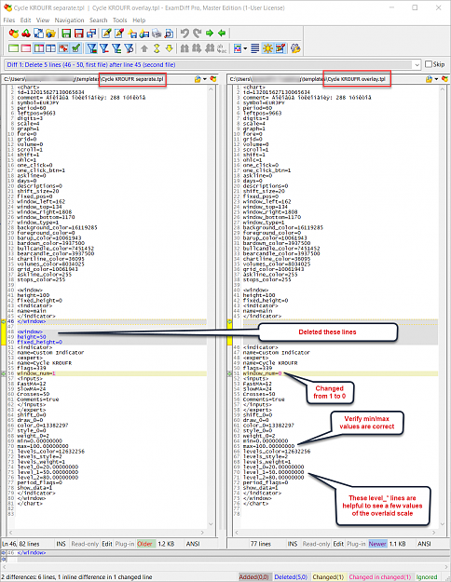This screenshot has height=582, width=451.
Task: Open the Edit menu
Action: 25,20
